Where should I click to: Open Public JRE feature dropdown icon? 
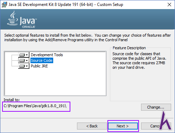click(24, 66)
